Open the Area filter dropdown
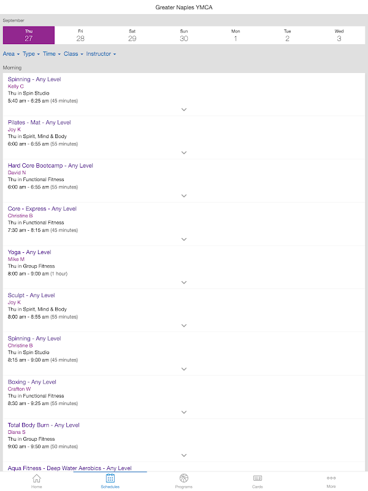The image size is (368, 491). (11, 54)
